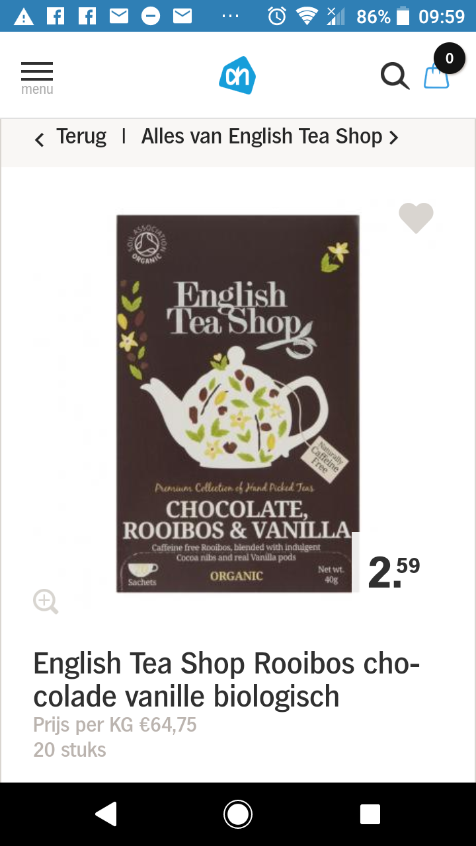Tap the Albert Heijn logo
476x846 pixels.
(x=237, y=75)
